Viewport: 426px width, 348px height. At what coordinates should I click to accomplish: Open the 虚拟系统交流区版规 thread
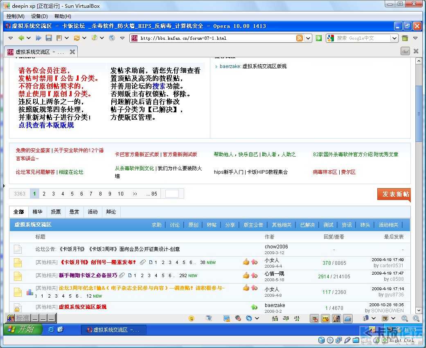click(83, 307)
